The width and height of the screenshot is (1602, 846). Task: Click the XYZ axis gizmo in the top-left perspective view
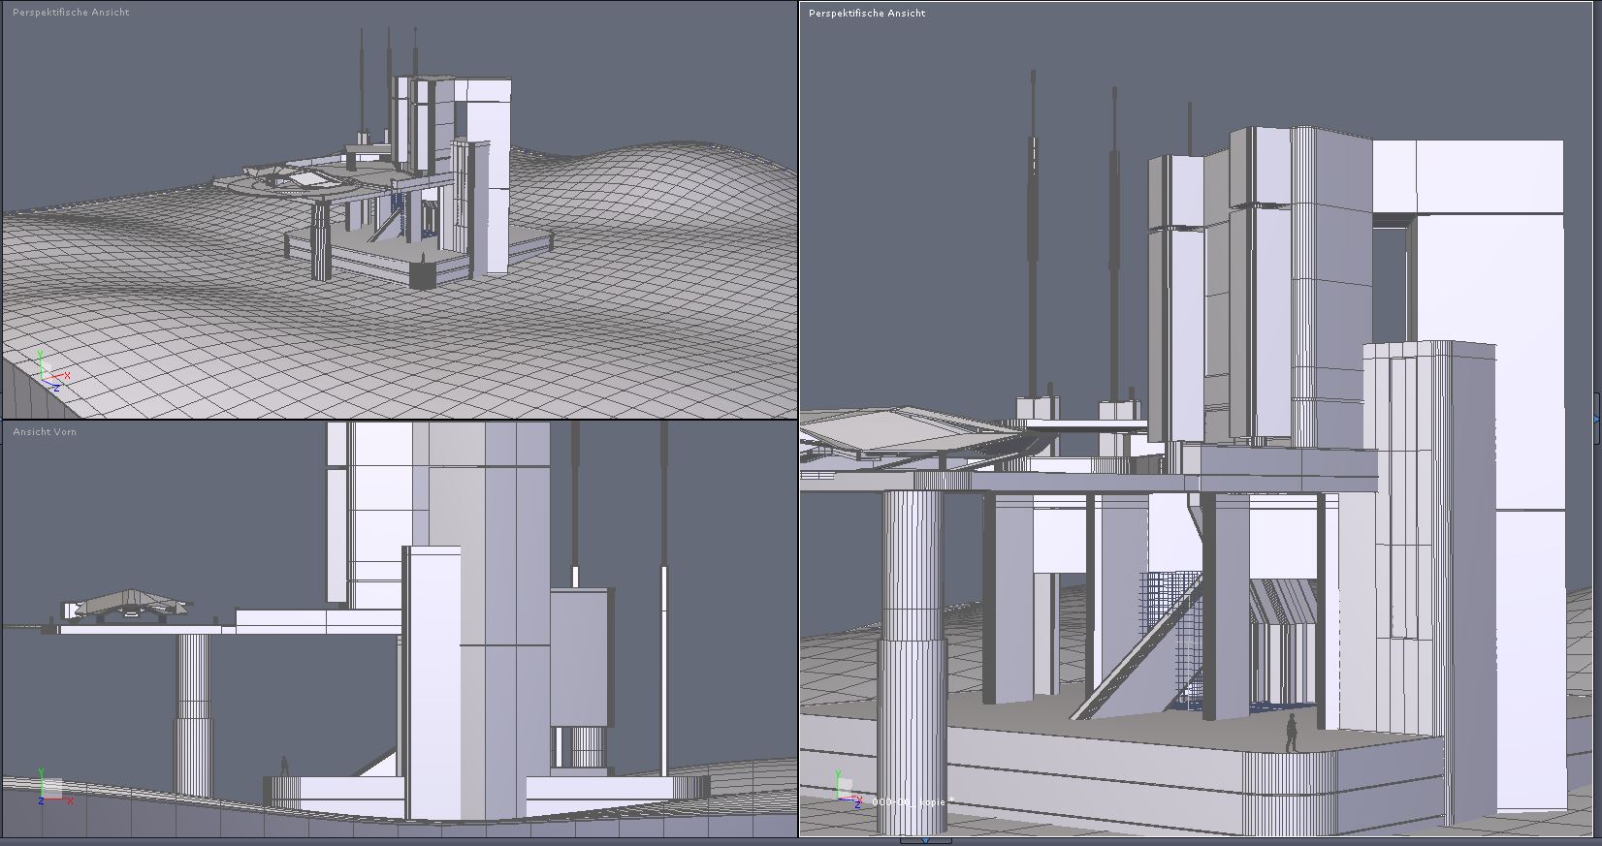51,369
